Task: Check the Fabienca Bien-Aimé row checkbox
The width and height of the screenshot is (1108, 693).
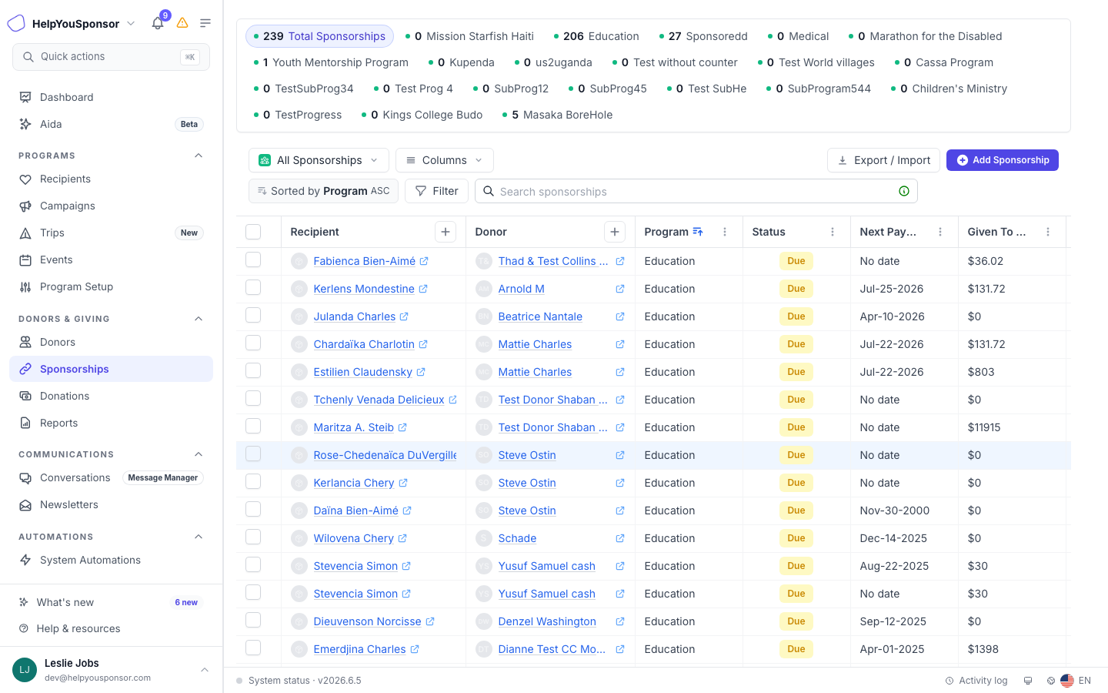Action: point(253,260)
